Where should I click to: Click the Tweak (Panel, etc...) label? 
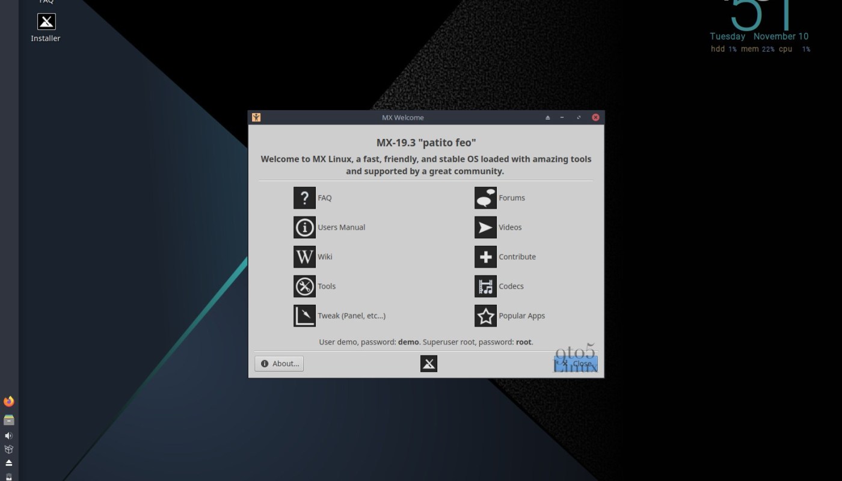[352, 316]
